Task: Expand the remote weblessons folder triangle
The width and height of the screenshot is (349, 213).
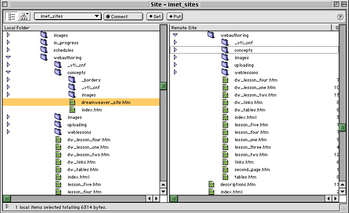Action: coord(175,72)
